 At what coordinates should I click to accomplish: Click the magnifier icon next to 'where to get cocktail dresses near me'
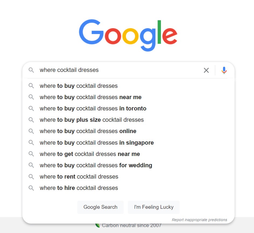[31, 154]
